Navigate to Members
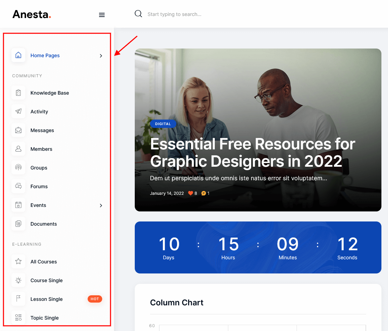The height and width of the screenshot is (331, 388). 41,149
